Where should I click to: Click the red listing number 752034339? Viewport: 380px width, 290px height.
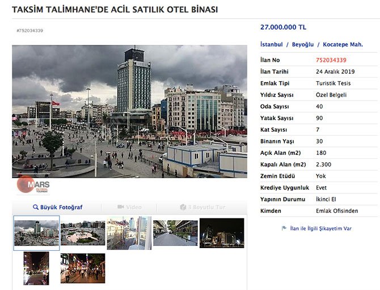pos(331,60)
